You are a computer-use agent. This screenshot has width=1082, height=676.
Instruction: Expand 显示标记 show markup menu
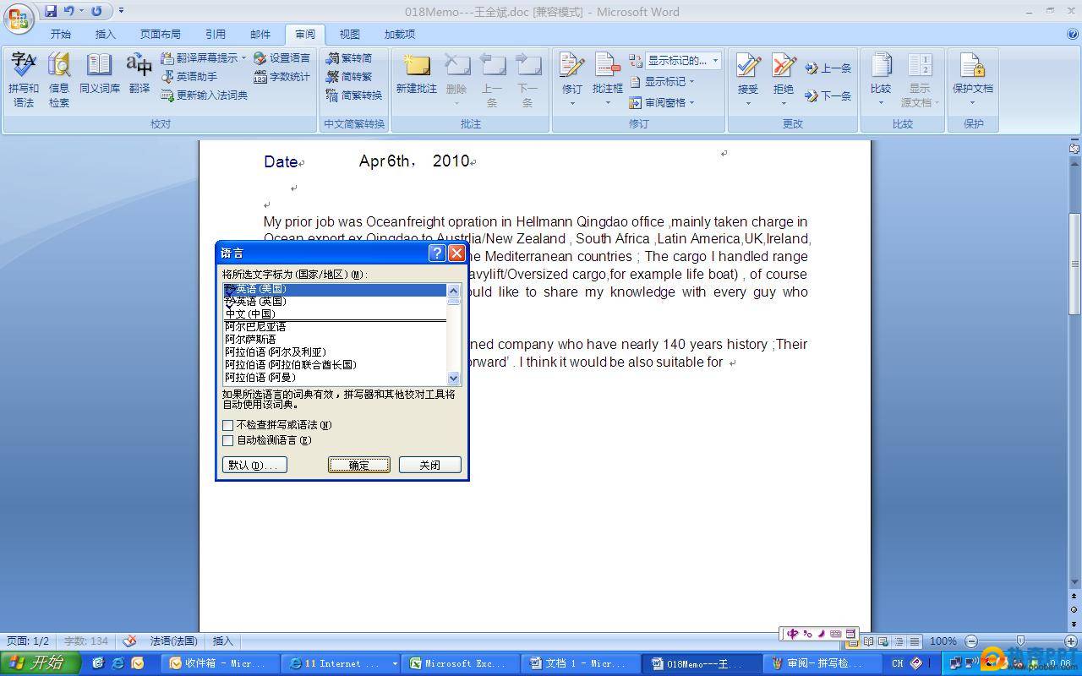click(663, 82)
